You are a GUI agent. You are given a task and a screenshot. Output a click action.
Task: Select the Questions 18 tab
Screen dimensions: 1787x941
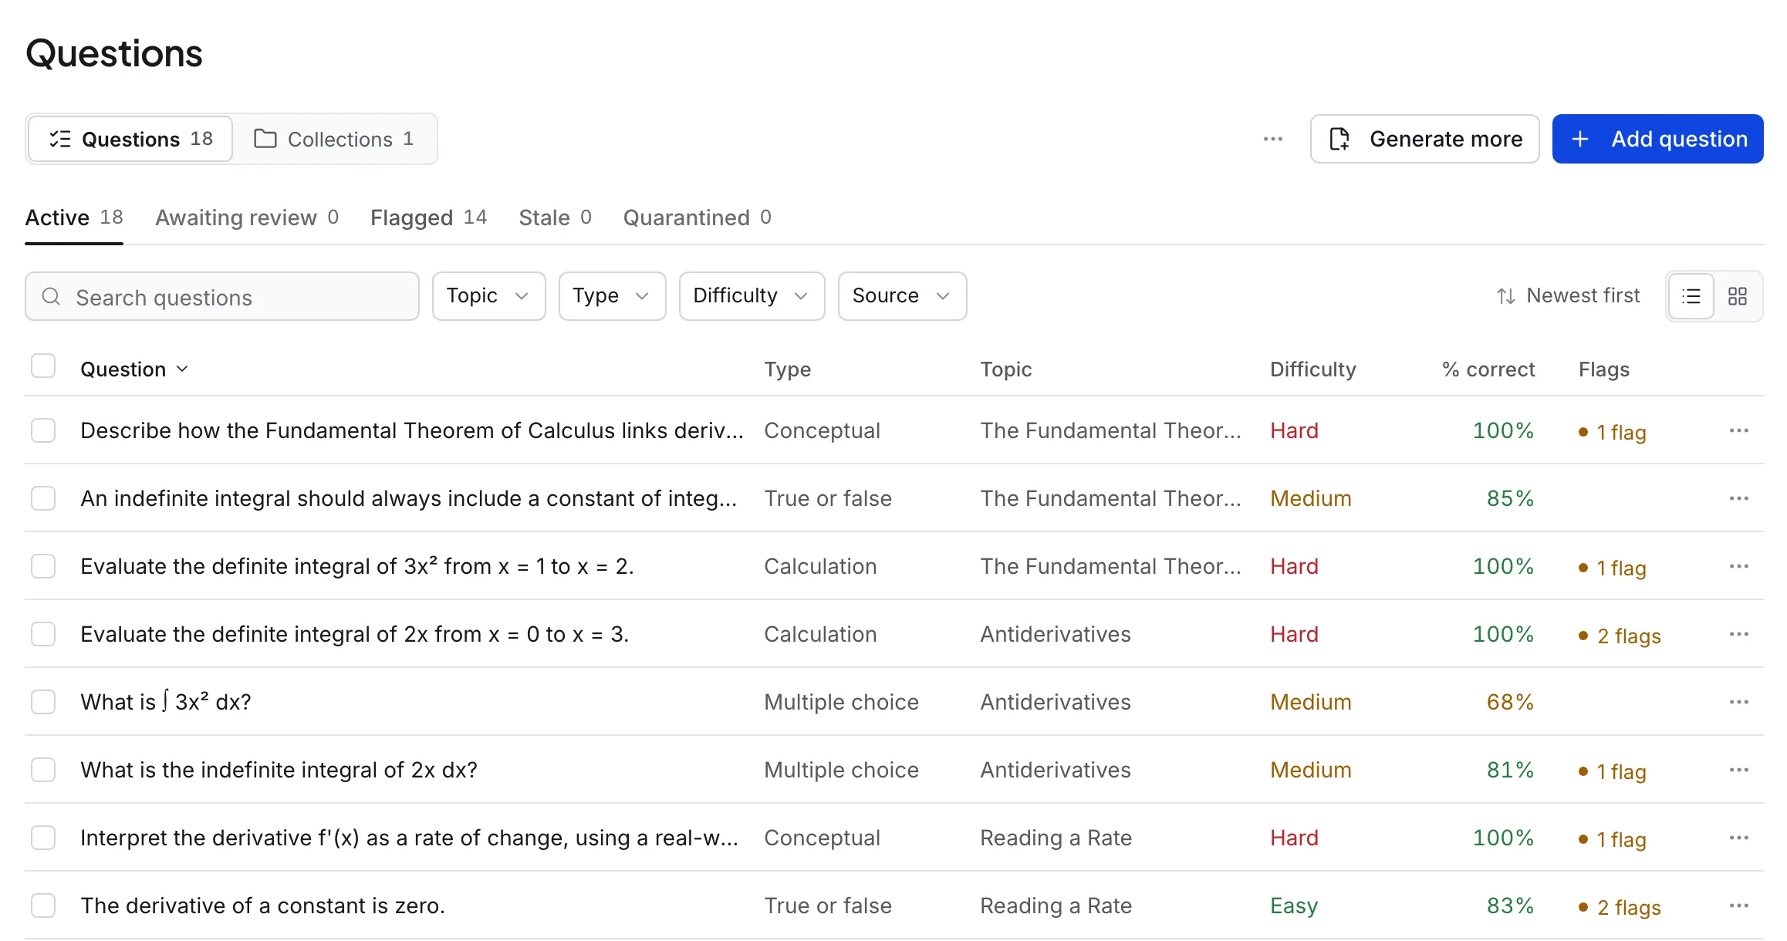pyautogui.click(x=130, y=139)
